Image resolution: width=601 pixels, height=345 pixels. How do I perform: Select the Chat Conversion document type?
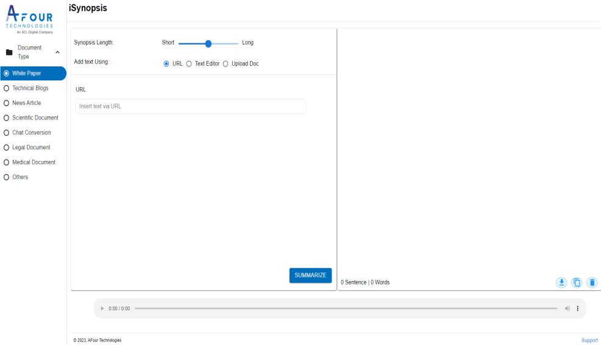[x=33, y=133]
